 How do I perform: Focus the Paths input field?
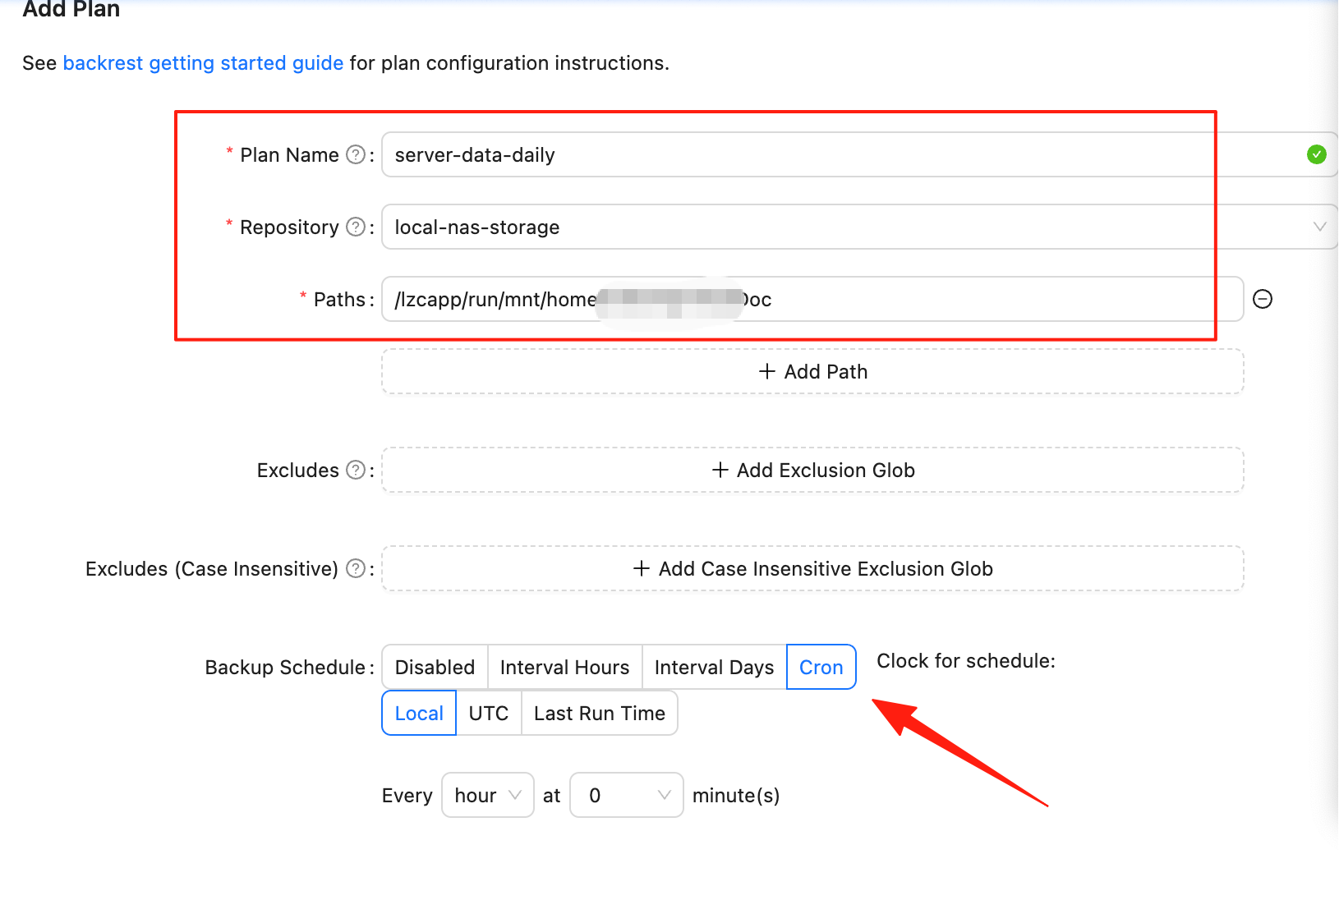[812, 299]
